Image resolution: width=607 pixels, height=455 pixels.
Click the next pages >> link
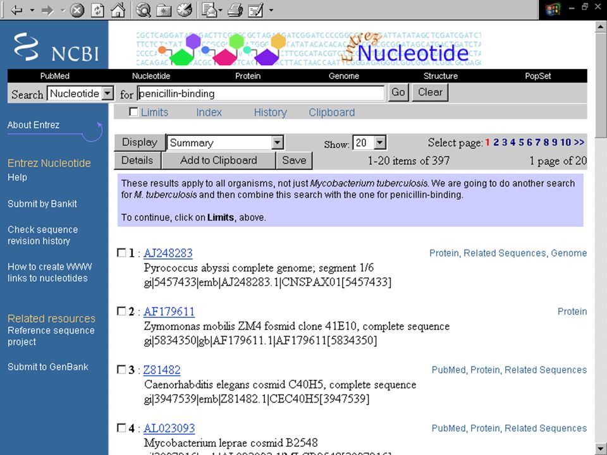click(579, 142)
